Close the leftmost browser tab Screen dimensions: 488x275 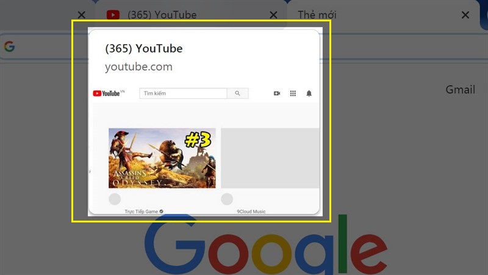point(81,15)
